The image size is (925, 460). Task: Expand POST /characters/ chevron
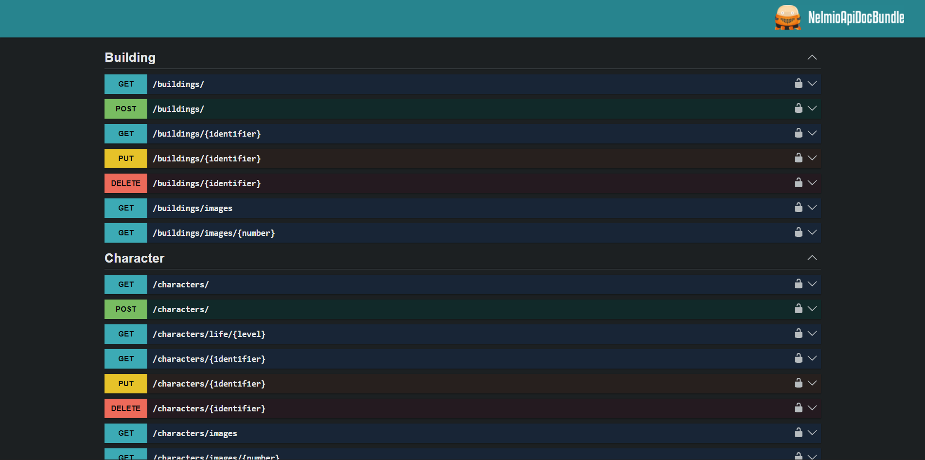pyautogui.click(x=812, y=309)
